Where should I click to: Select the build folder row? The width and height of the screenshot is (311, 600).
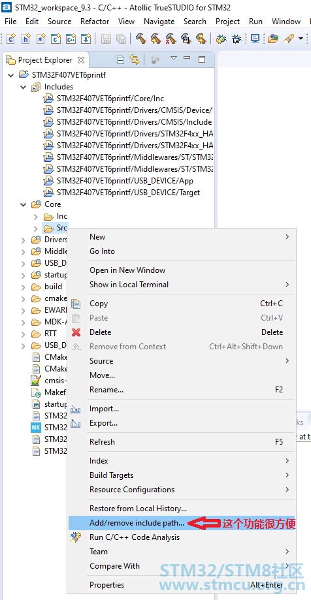[x=53, y=287]
